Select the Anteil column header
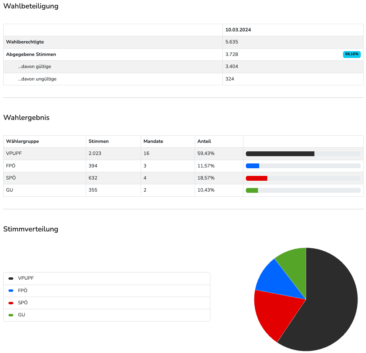This screenshot has height=353, width=366. [204, 141]
